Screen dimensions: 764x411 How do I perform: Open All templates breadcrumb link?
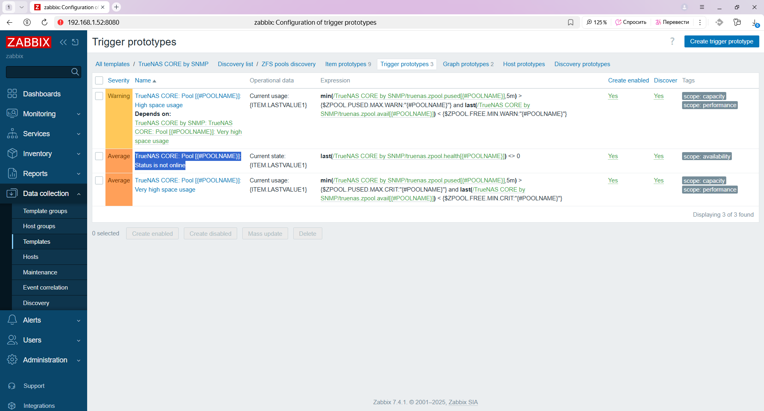[x=113, y=64]
